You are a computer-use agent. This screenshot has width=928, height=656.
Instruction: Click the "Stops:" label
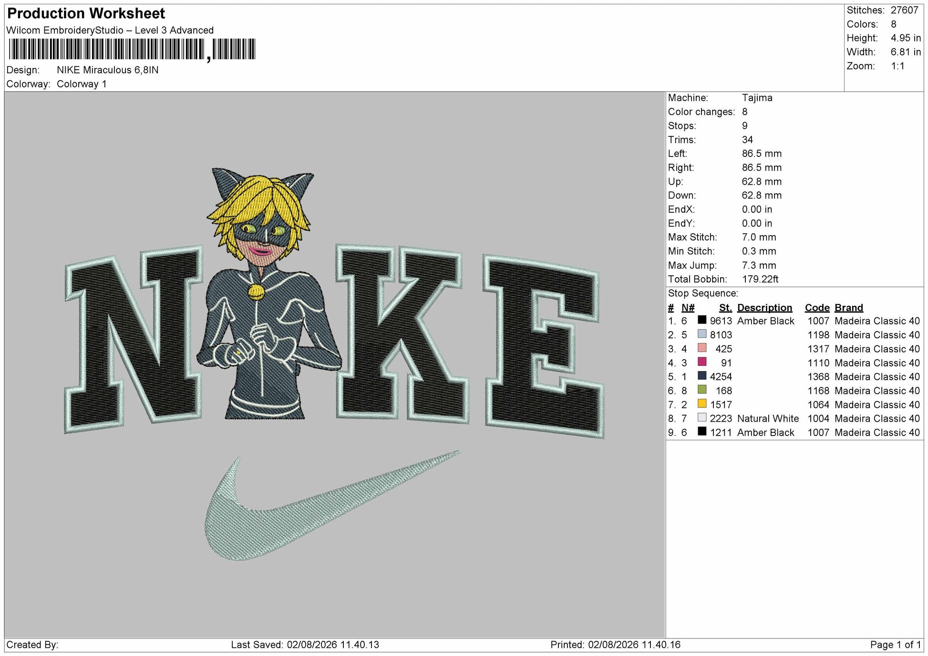click(x=682, y=126)
